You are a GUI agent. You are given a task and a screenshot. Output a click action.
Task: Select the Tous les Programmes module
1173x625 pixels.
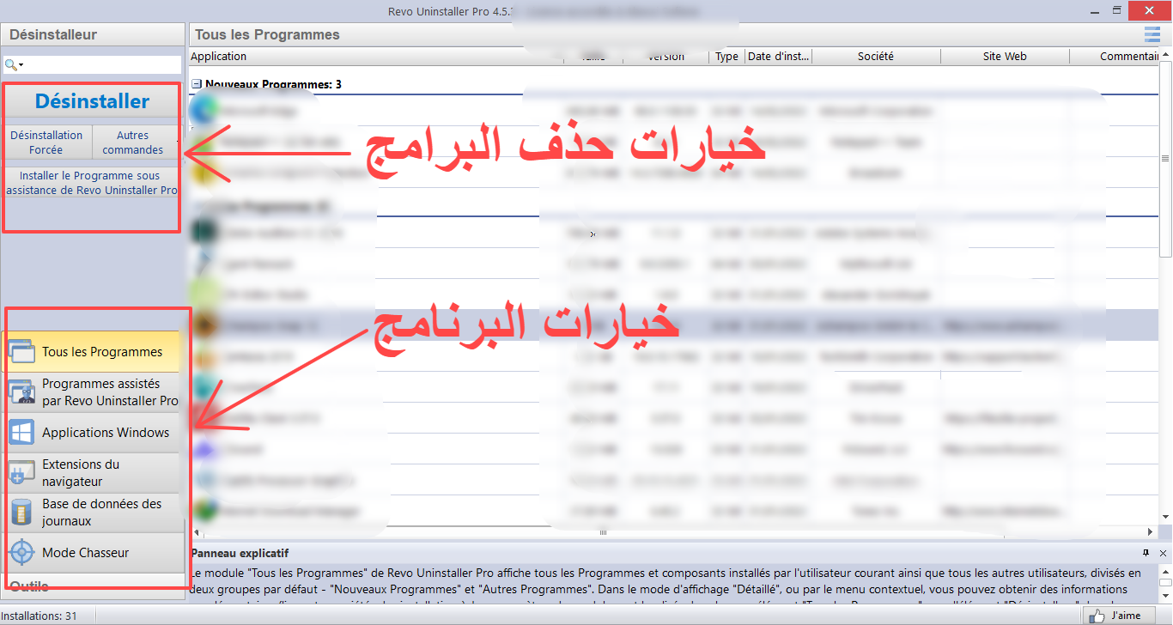[94, 352]
